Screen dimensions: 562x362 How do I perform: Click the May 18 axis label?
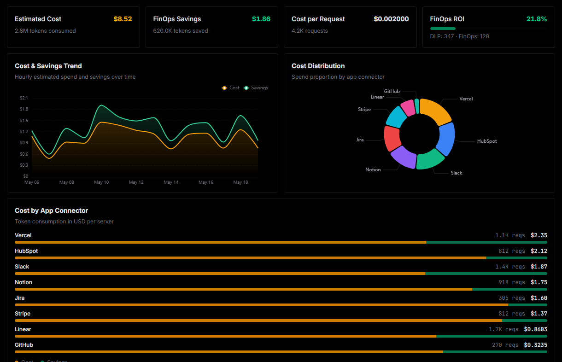coord(240,182)
